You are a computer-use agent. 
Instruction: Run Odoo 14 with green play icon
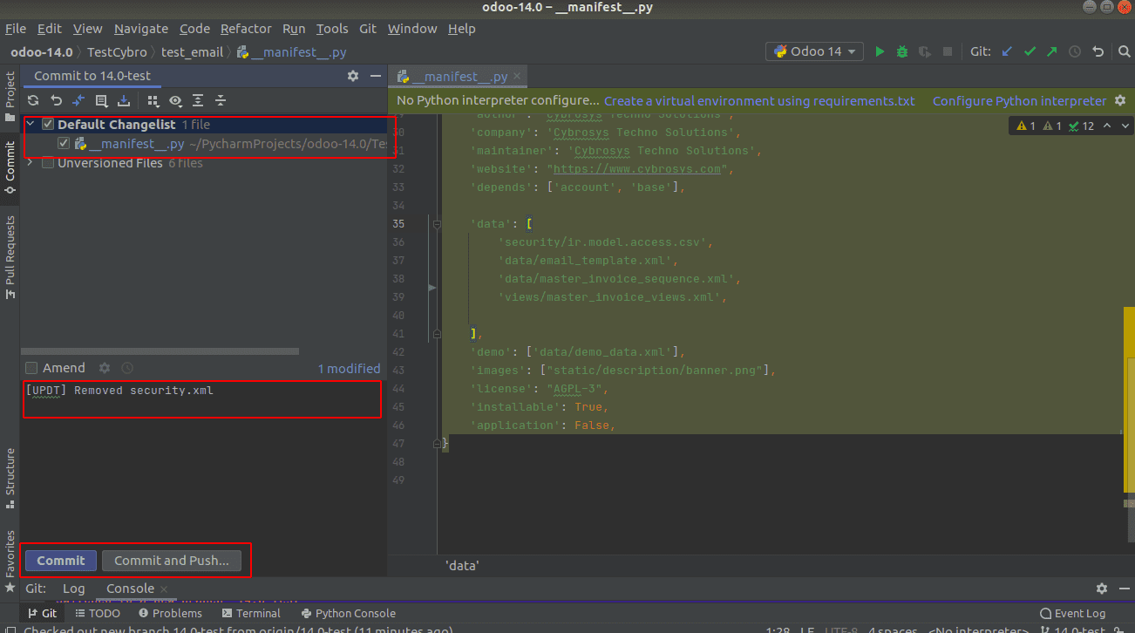click(880, 51)
